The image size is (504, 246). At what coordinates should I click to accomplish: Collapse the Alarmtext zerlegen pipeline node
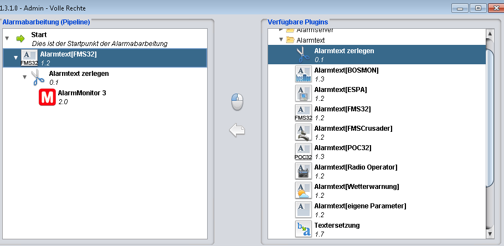click(x=24, y=77)
